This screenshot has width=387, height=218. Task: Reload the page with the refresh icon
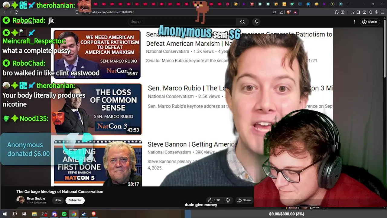point(16,12)
